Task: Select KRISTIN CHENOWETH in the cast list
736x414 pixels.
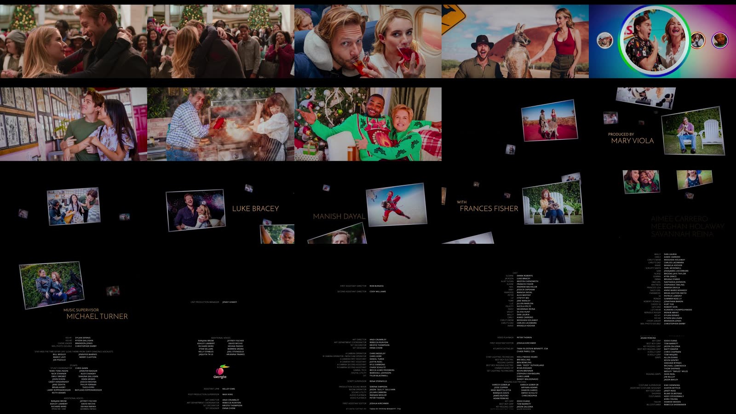Action: click(x=527, y=282)
